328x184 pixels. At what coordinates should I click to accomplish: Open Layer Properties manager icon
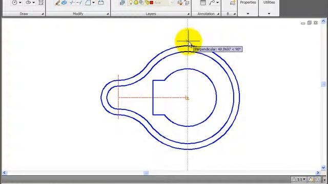tap(122, 3)
